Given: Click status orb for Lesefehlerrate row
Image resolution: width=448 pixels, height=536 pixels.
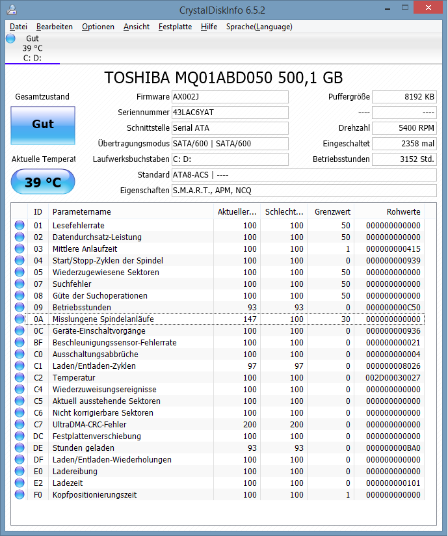Looking at the screenshot, I should pyautogui.click(x=20, y=225).
